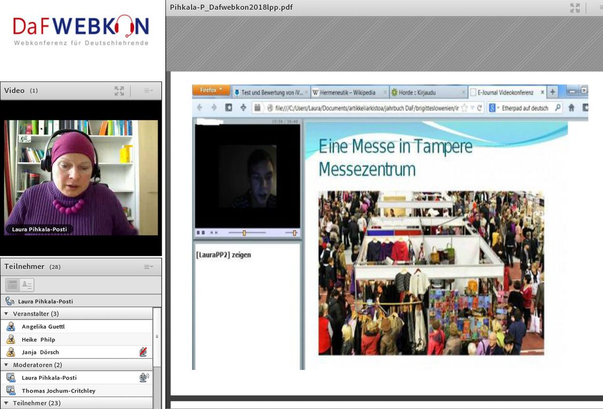The width and height of the screenshot is (603, 409).
Task: Open a new Firefox tab
Action: 553,92
